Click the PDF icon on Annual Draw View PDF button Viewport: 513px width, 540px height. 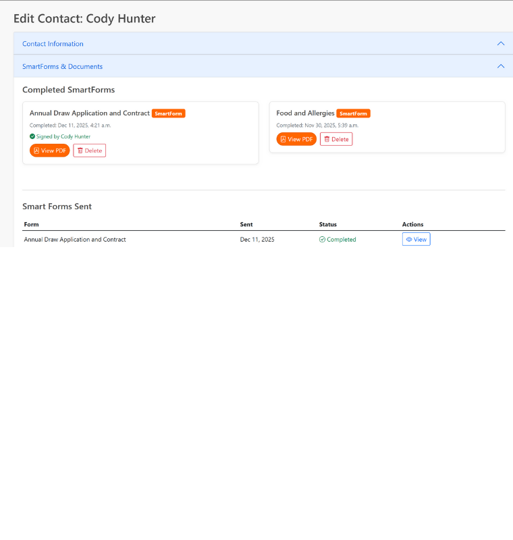click(x=36, y=150)
